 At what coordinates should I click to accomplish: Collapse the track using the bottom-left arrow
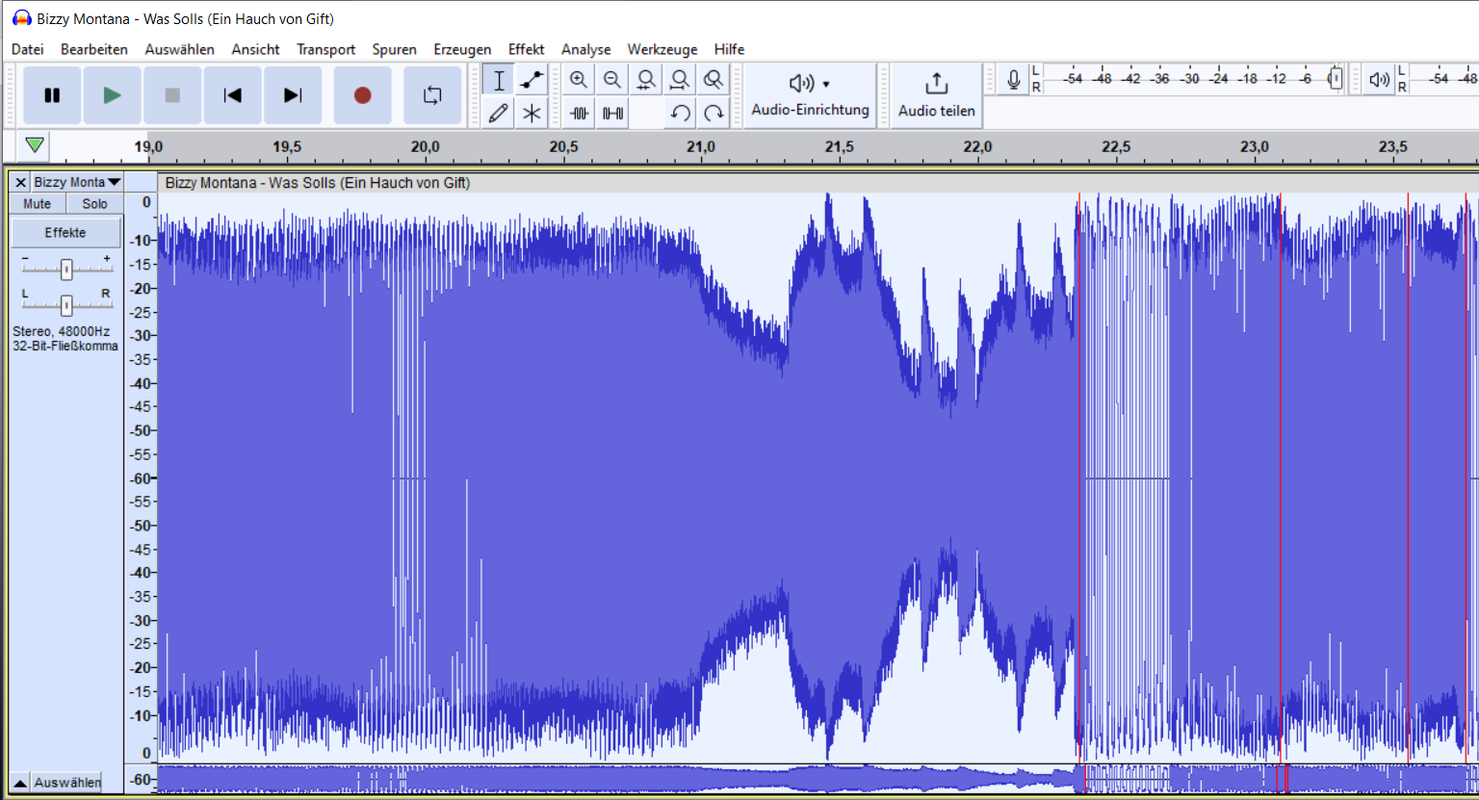(19, 783)
